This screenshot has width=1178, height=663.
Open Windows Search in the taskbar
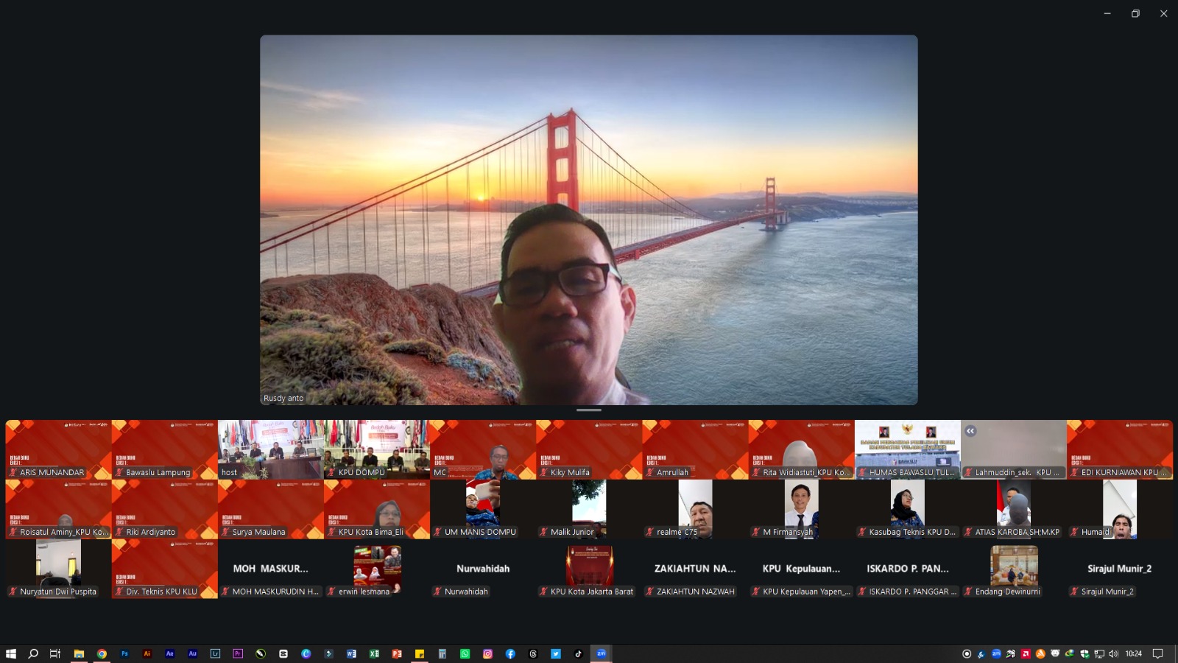[33, 653]
